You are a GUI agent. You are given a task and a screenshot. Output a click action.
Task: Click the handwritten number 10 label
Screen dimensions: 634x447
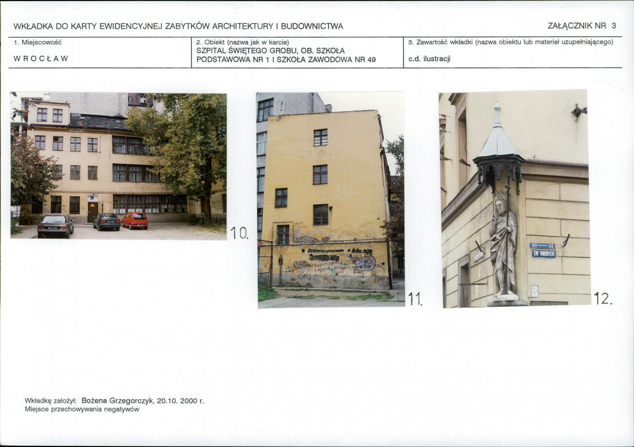pos(240,232)
